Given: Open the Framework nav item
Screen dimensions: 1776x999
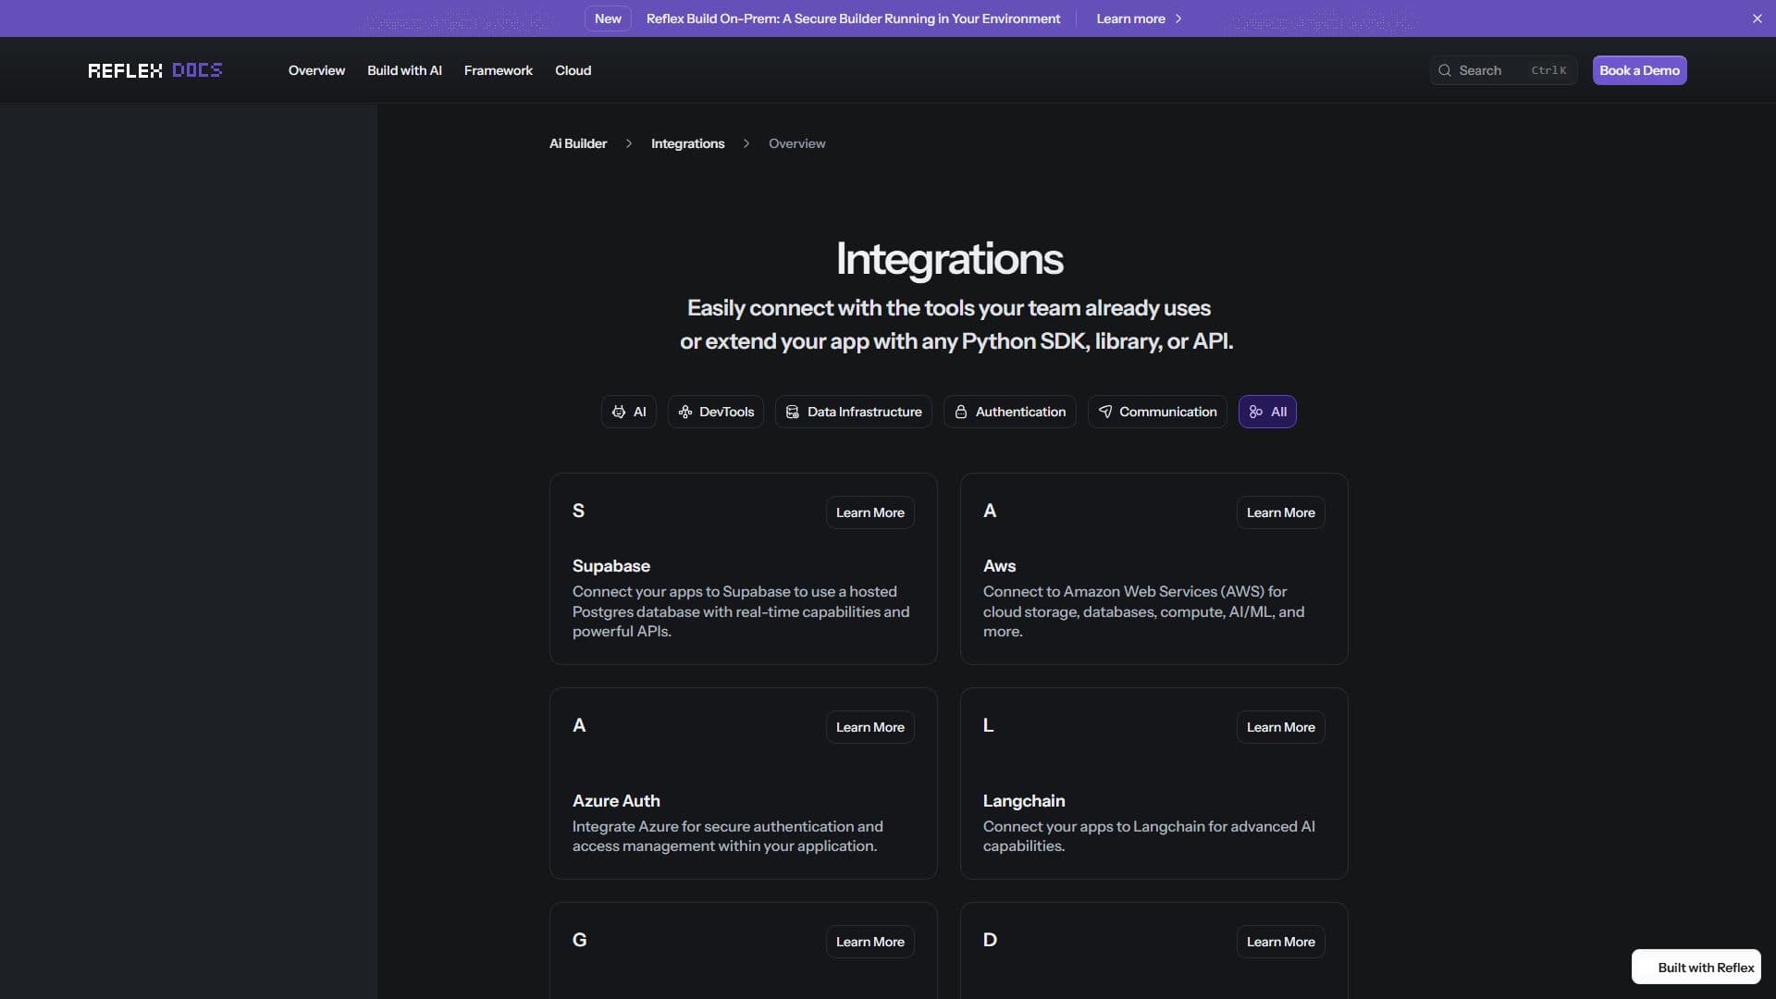Looking at the screenshot, I should click(x=499, y=70).
